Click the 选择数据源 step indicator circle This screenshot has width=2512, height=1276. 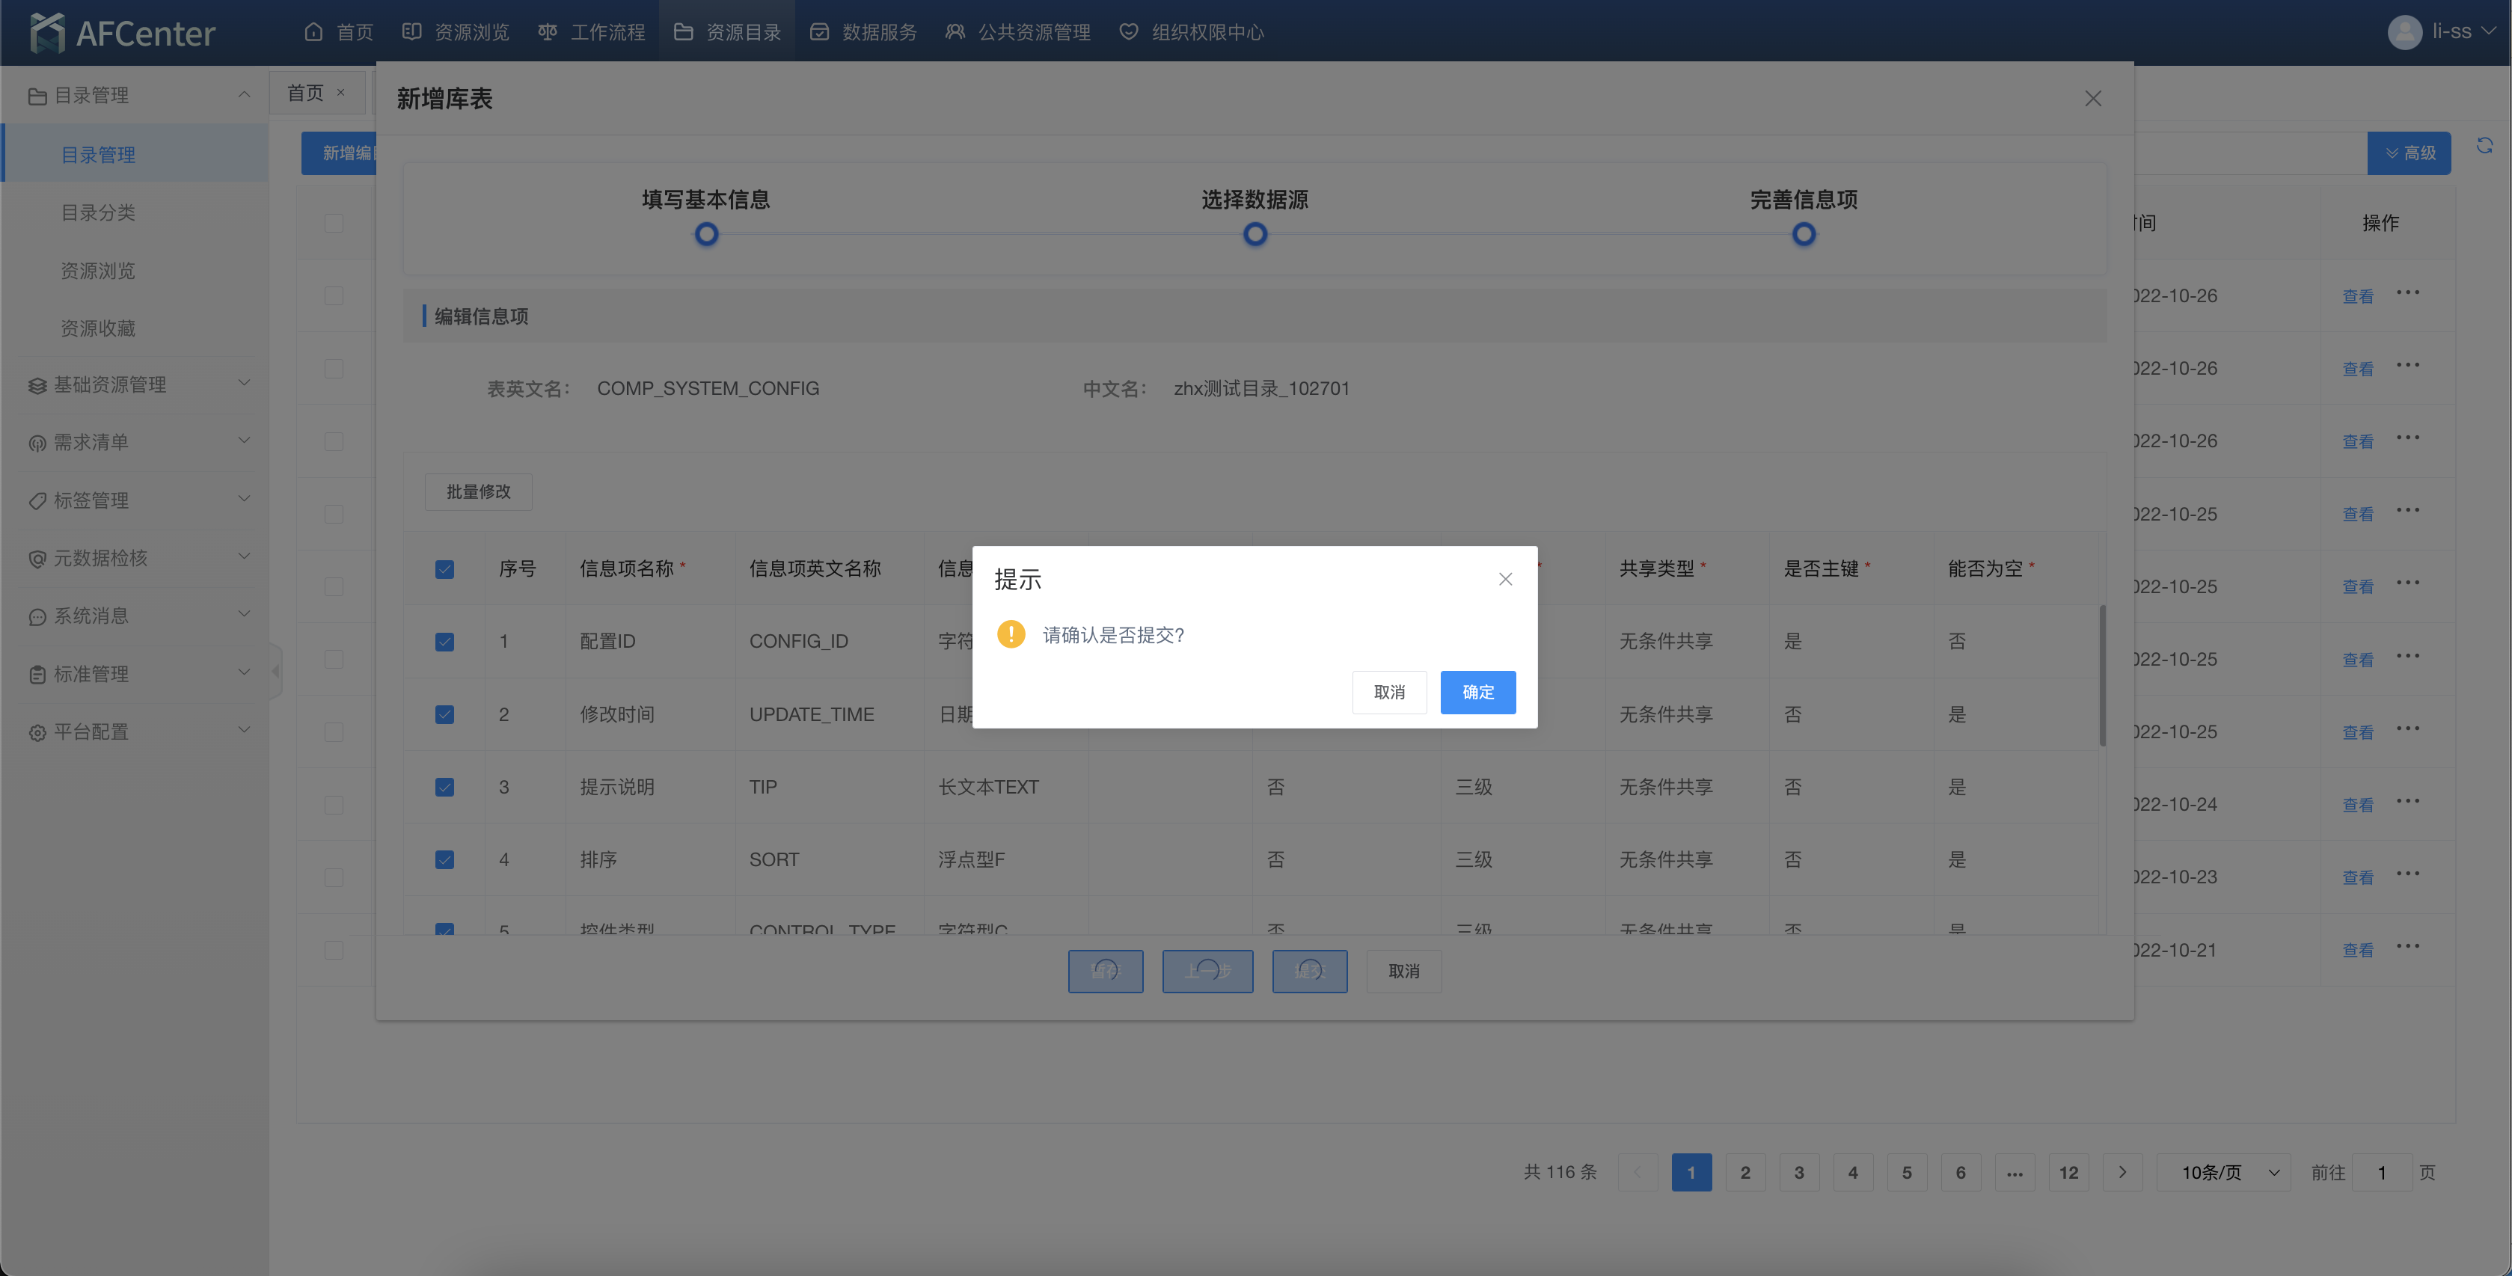click(x=1255, y=234)
